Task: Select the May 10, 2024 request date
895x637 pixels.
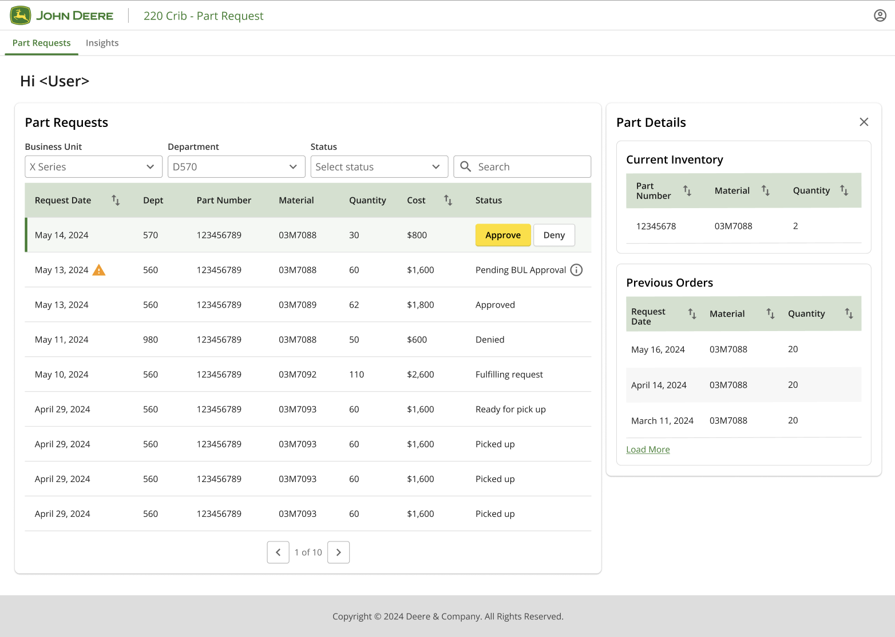Action: point(62,375)
